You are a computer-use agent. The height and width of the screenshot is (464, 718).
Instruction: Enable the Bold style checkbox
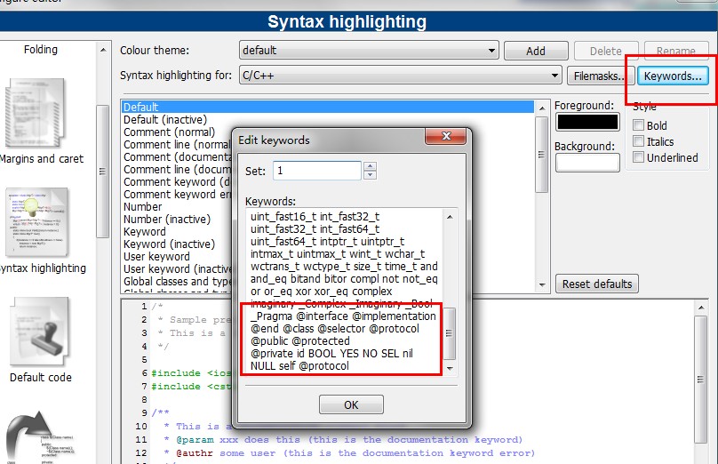tap(638, 124)
